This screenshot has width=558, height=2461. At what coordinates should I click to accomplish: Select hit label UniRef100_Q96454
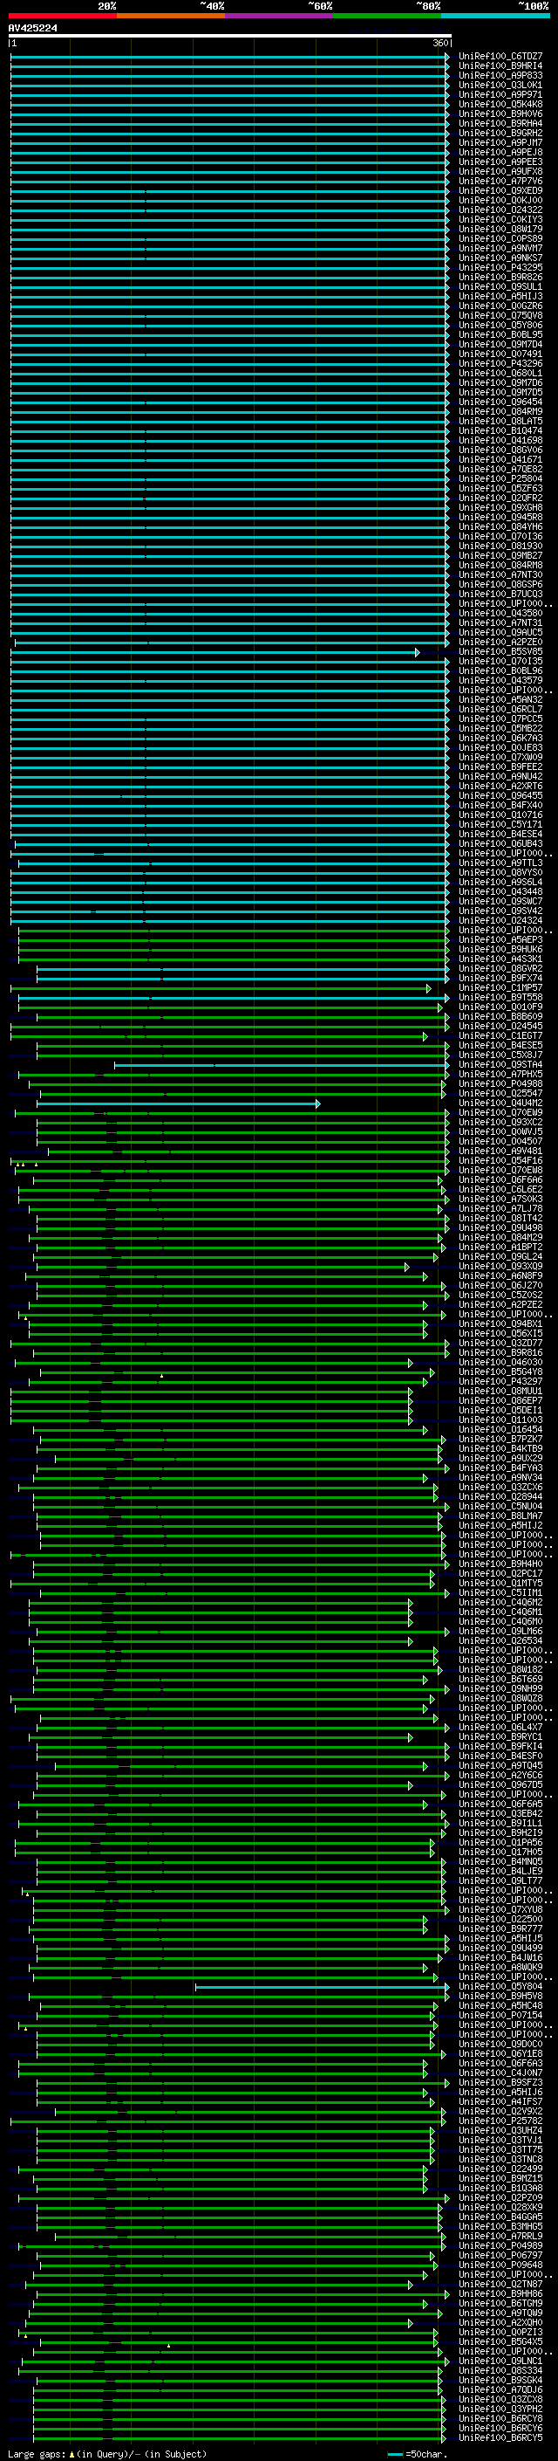[x=500, y=402]
